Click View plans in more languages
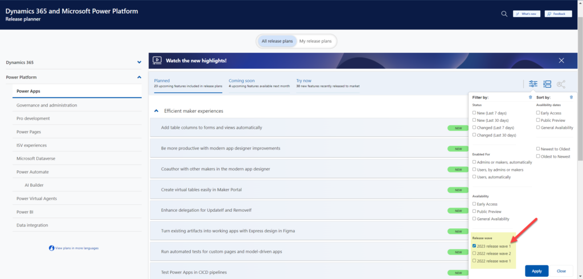This screenshot has height=279, width=583. [77, 248]
